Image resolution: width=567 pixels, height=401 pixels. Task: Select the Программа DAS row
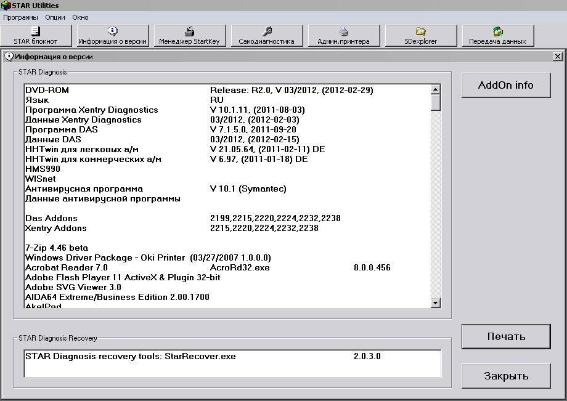point(228,130)
